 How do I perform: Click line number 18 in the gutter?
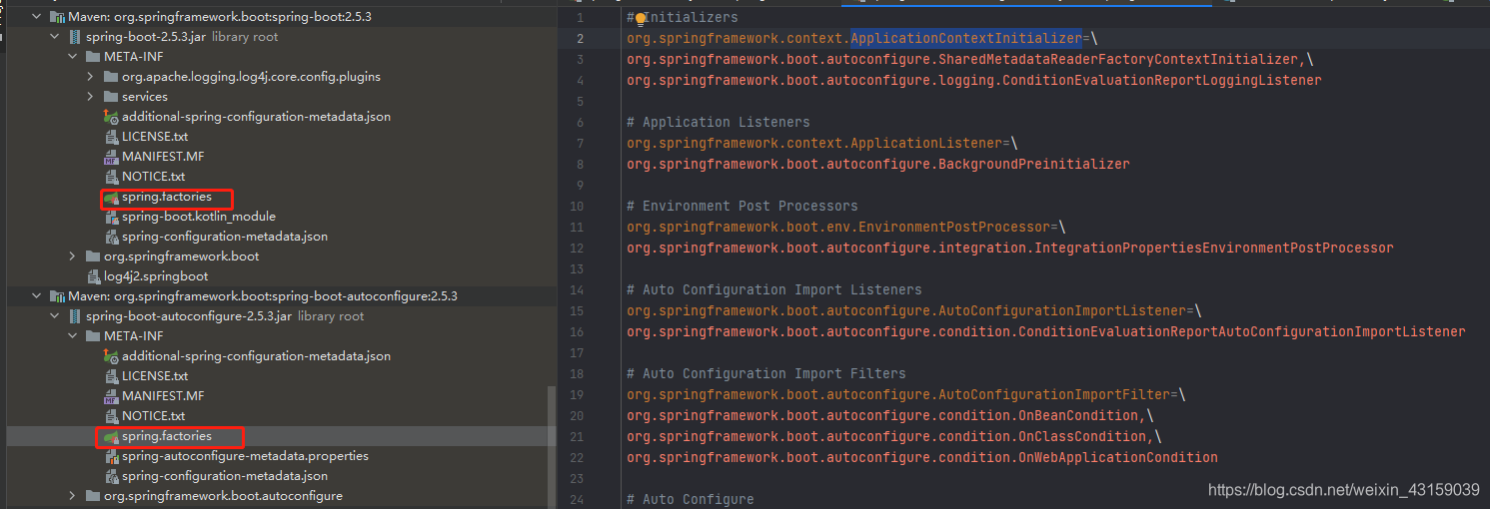click(576, 373)
